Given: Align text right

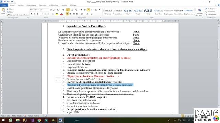Looking at the screenshot, I should [x=74, y=14].
